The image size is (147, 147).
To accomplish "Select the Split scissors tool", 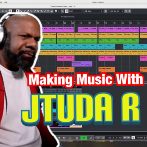I will click(x=31, y=11).
